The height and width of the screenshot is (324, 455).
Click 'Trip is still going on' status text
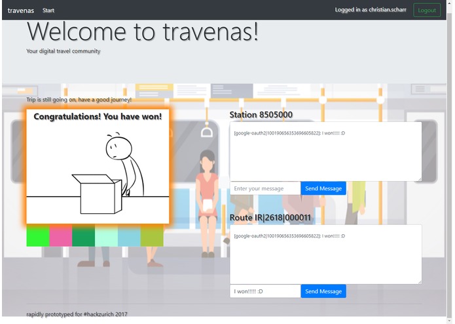click(x=79, y=100)
